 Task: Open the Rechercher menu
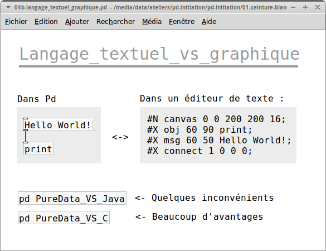(115, 22)
